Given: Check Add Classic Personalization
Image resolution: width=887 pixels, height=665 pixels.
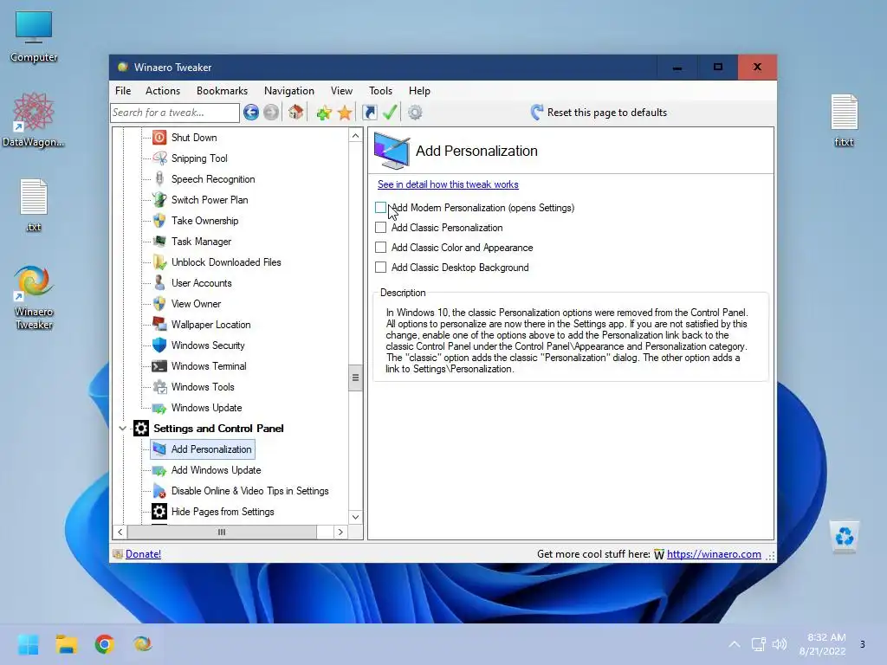Looking at the screenshot, I should tap(381, 228).
